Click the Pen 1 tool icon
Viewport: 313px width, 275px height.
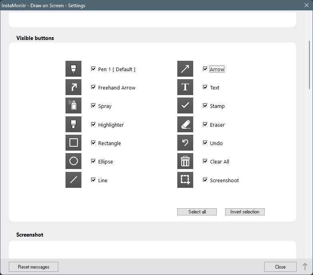tap(73, 69)
